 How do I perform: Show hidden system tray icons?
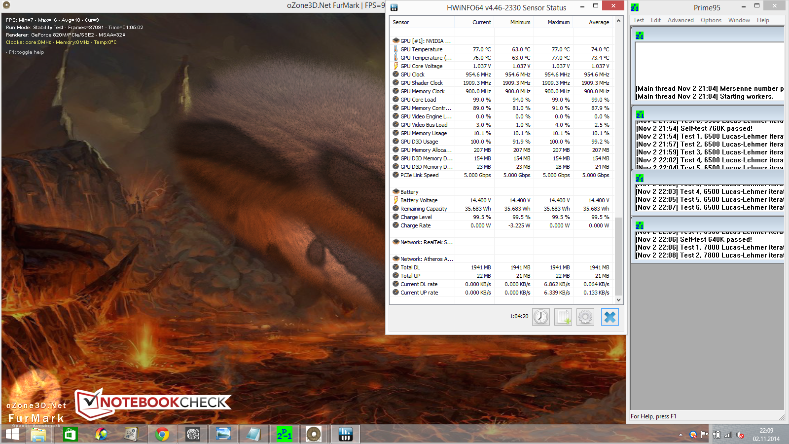click(681, 435)
